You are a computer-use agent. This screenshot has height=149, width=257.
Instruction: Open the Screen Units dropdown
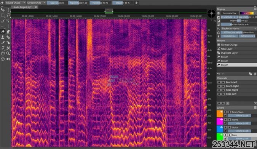36,3
